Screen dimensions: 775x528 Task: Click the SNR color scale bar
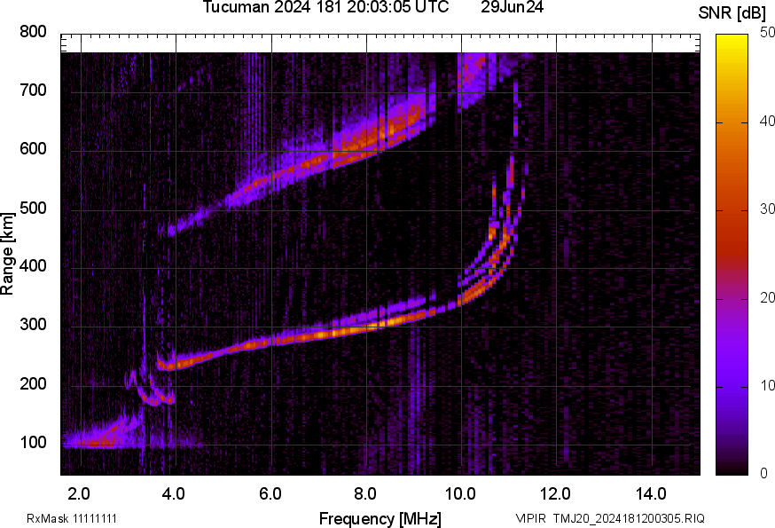[732, 255]
